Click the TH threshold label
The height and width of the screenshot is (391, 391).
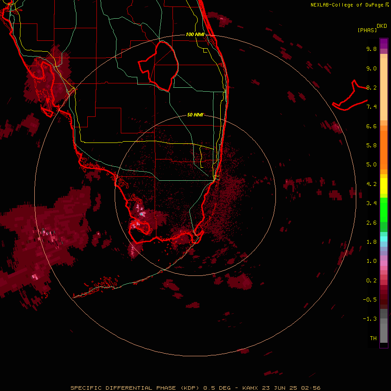(373, 338)
